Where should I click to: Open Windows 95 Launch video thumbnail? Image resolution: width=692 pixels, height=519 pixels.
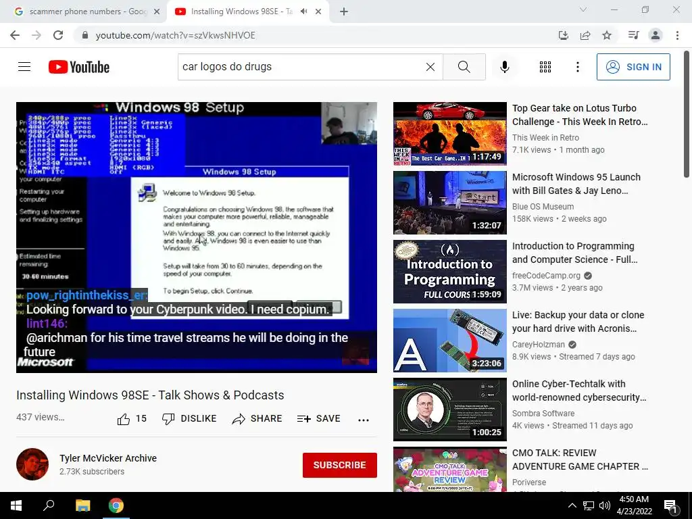(x=449, y=203)
